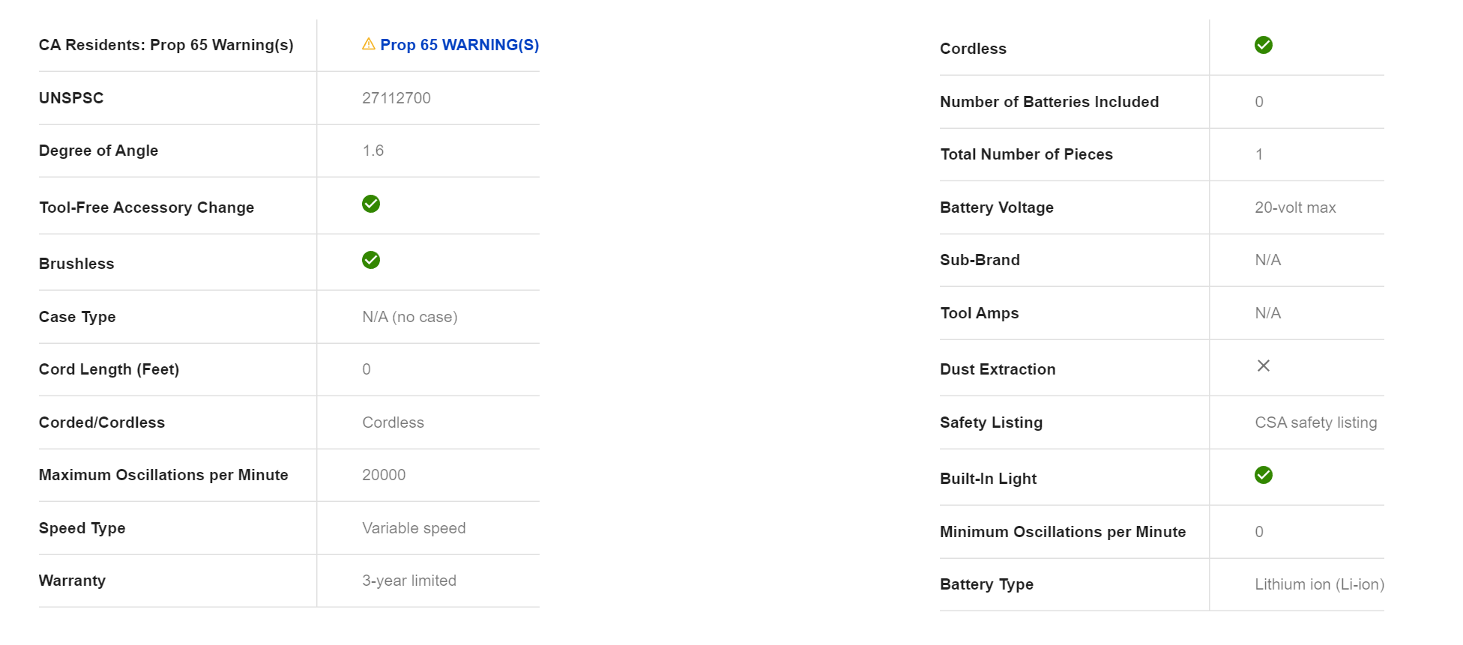Click the CA Residents: Prop 65 Warning(s) label
Image resolution: width=1463 pixels, height=645 pixels.
166,45
